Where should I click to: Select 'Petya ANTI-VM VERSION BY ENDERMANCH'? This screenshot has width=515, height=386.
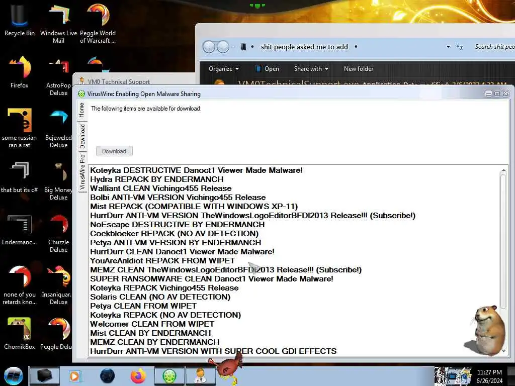click(x=176, y=243)
